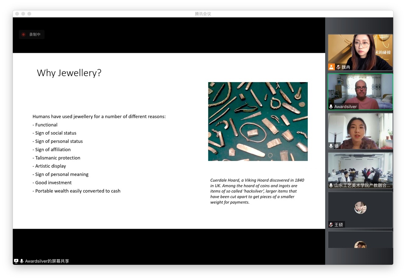
Task: Click the 'Why Jewellery?' slide title
Action: point(69,73)
